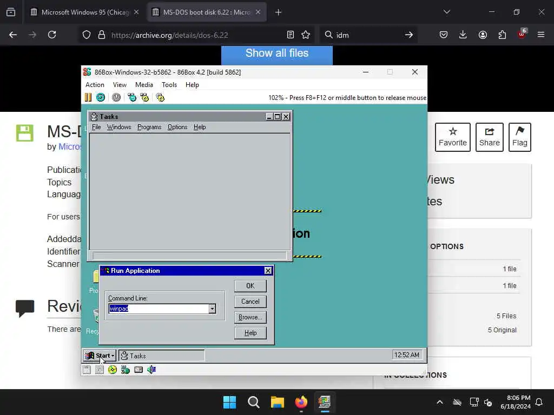554x415 pixels.
Task: Bookmark this page with the star icon
Action: (306, 35)
